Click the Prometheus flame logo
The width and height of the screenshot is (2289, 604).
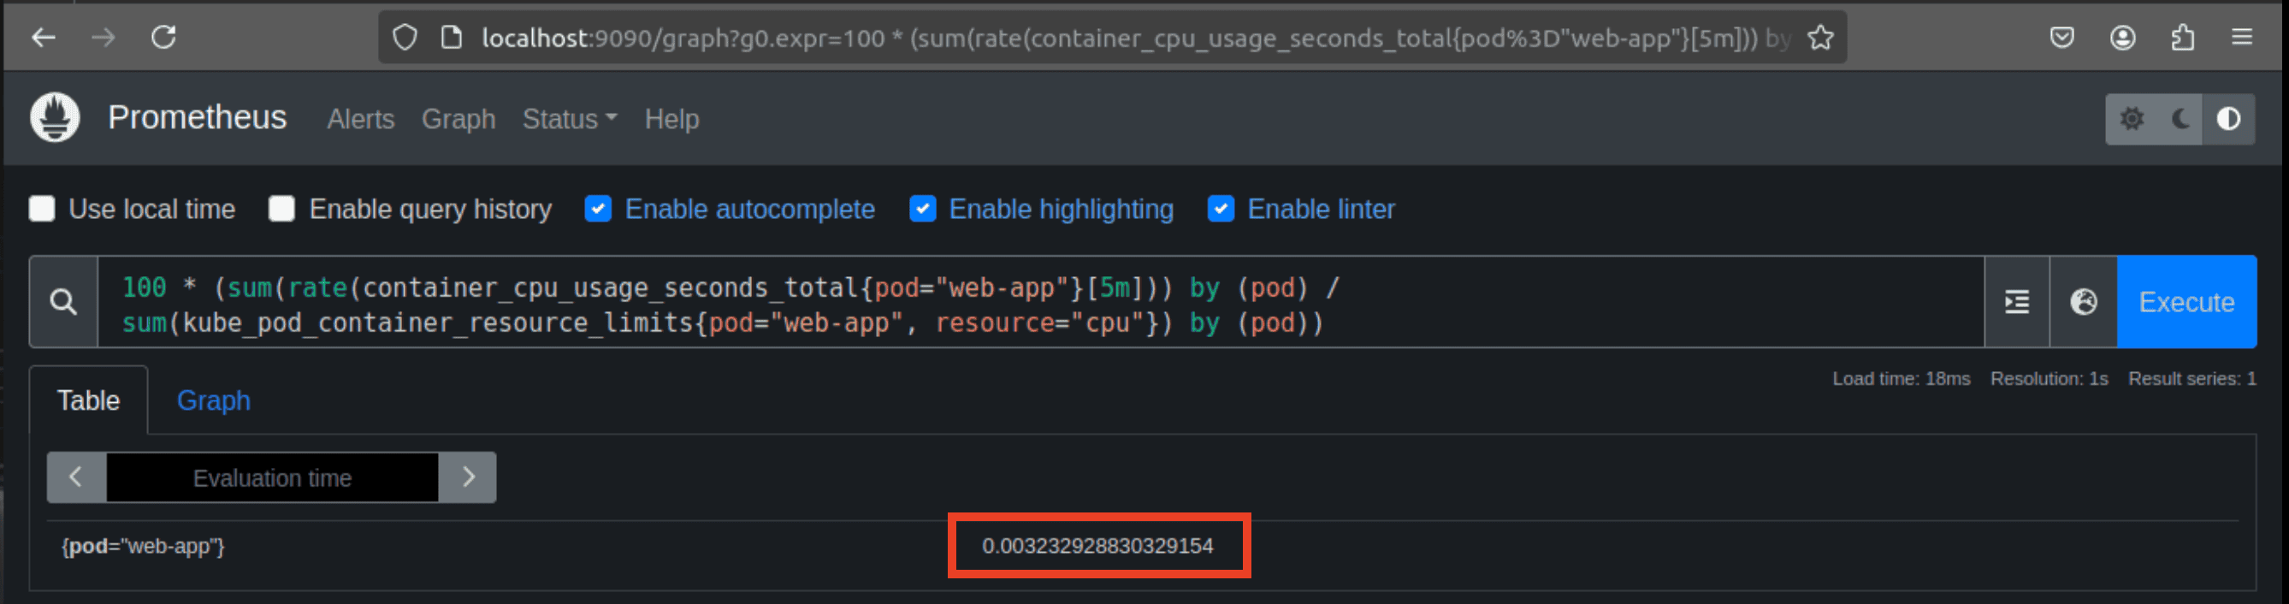point(55,117)
